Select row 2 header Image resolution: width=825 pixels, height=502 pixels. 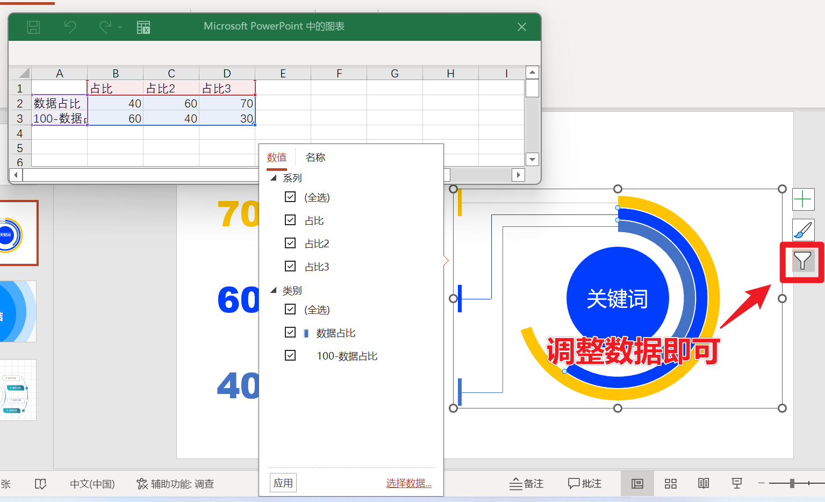coord(20,103)
